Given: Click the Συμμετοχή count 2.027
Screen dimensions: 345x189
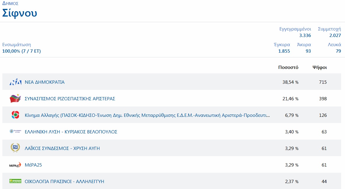Looking at the screenshot, I should point(335,35).
